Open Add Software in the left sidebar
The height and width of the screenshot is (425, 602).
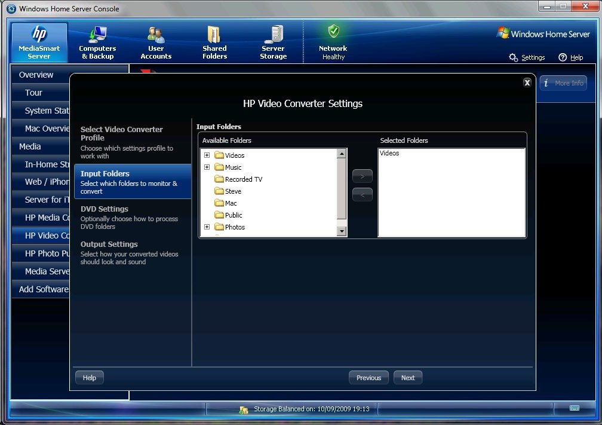point(41,289)
